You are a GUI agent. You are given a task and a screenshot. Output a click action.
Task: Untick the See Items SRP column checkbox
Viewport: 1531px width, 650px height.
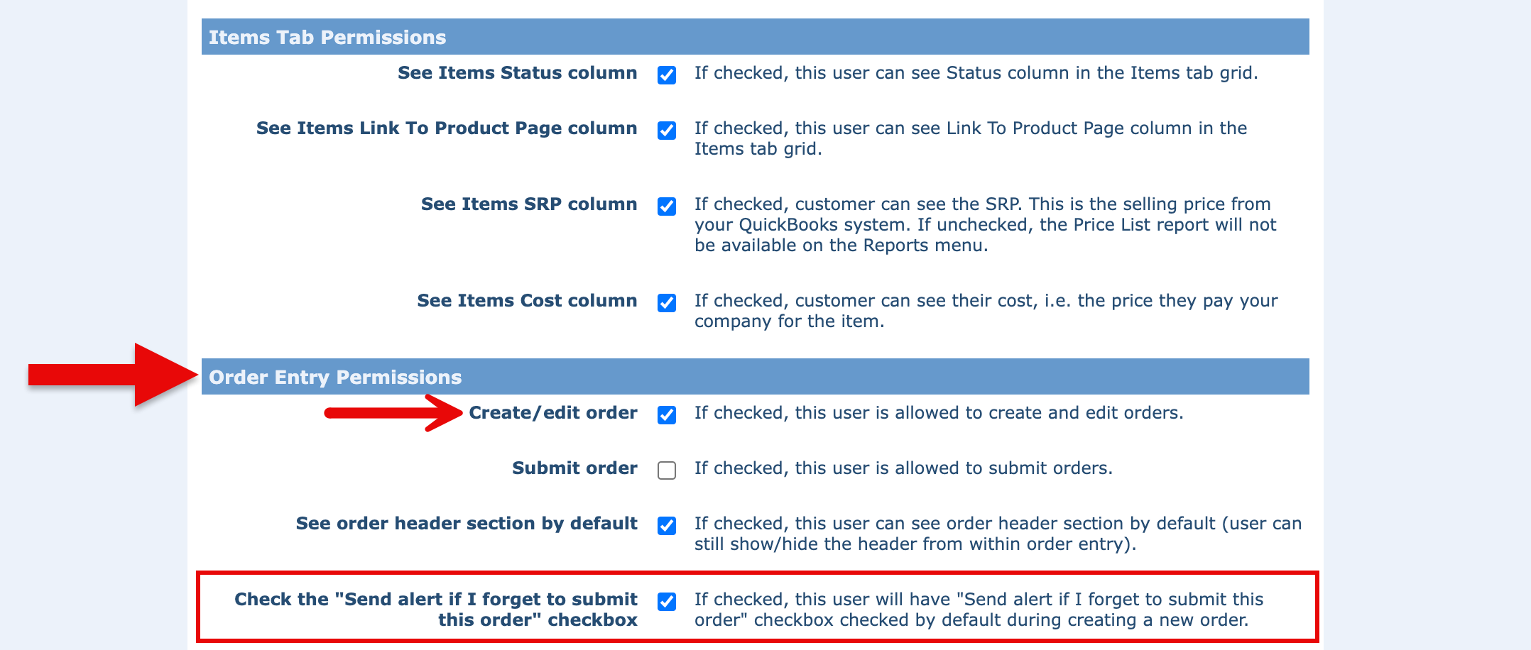[x=666, y=206]
